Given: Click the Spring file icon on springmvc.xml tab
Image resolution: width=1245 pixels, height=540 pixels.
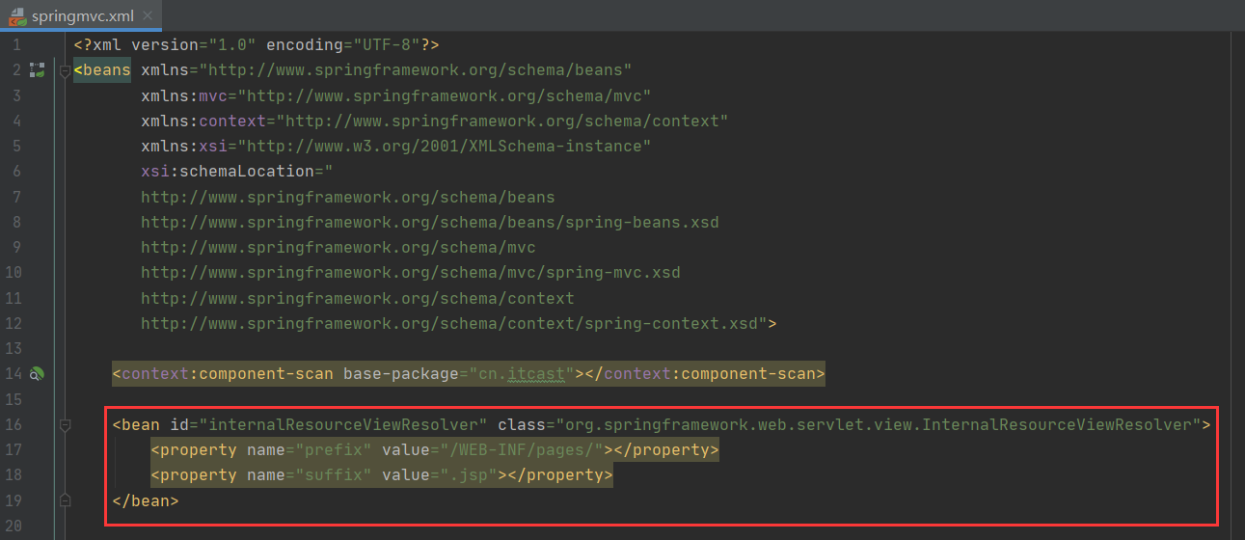Looking at the screenshot, I should 17,16.
